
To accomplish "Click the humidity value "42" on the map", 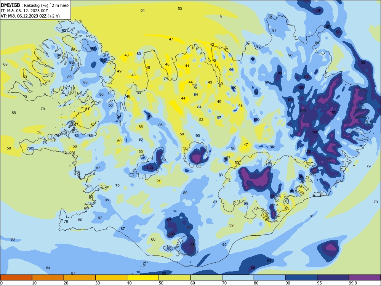I will (x=212, y=45).
